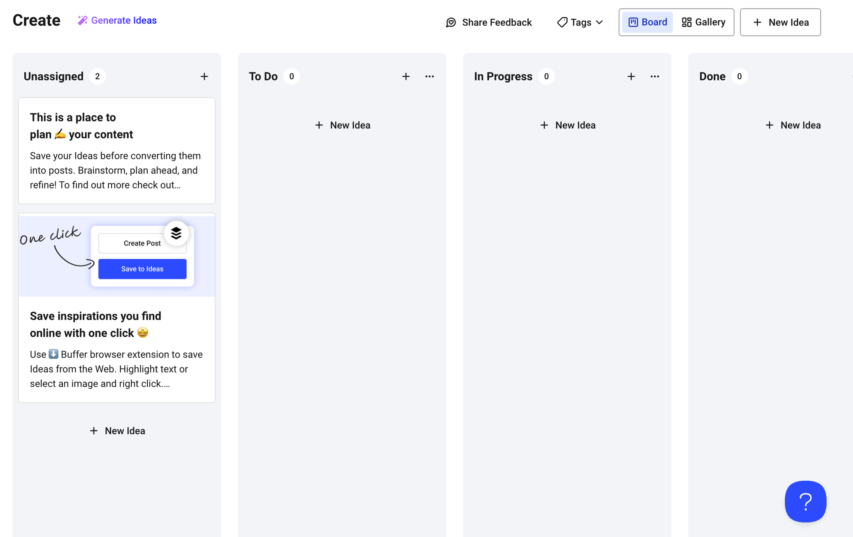Click the plus icon in the To Do column
853x537 pixels.
click(406, 76)
